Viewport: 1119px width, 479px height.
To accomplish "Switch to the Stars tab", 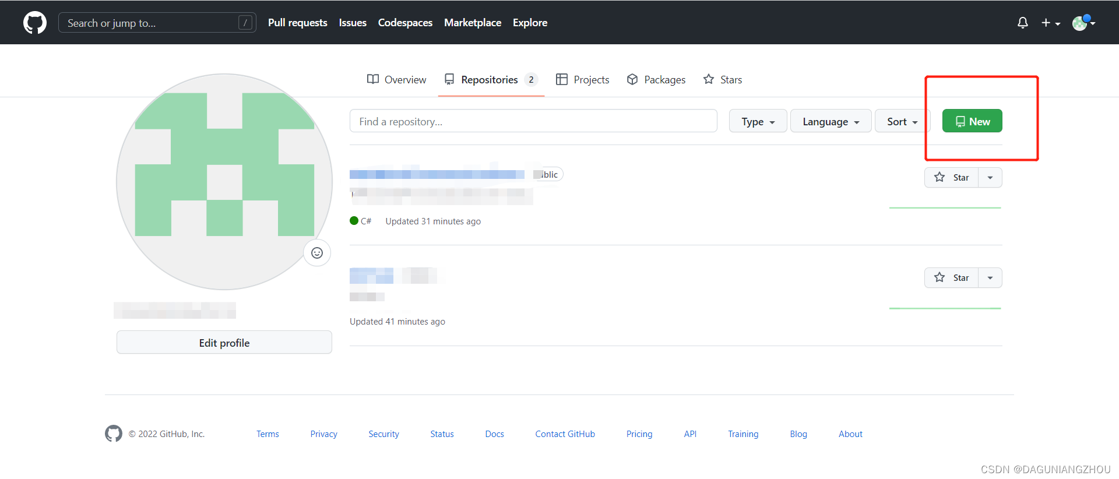I will (722, 80).
